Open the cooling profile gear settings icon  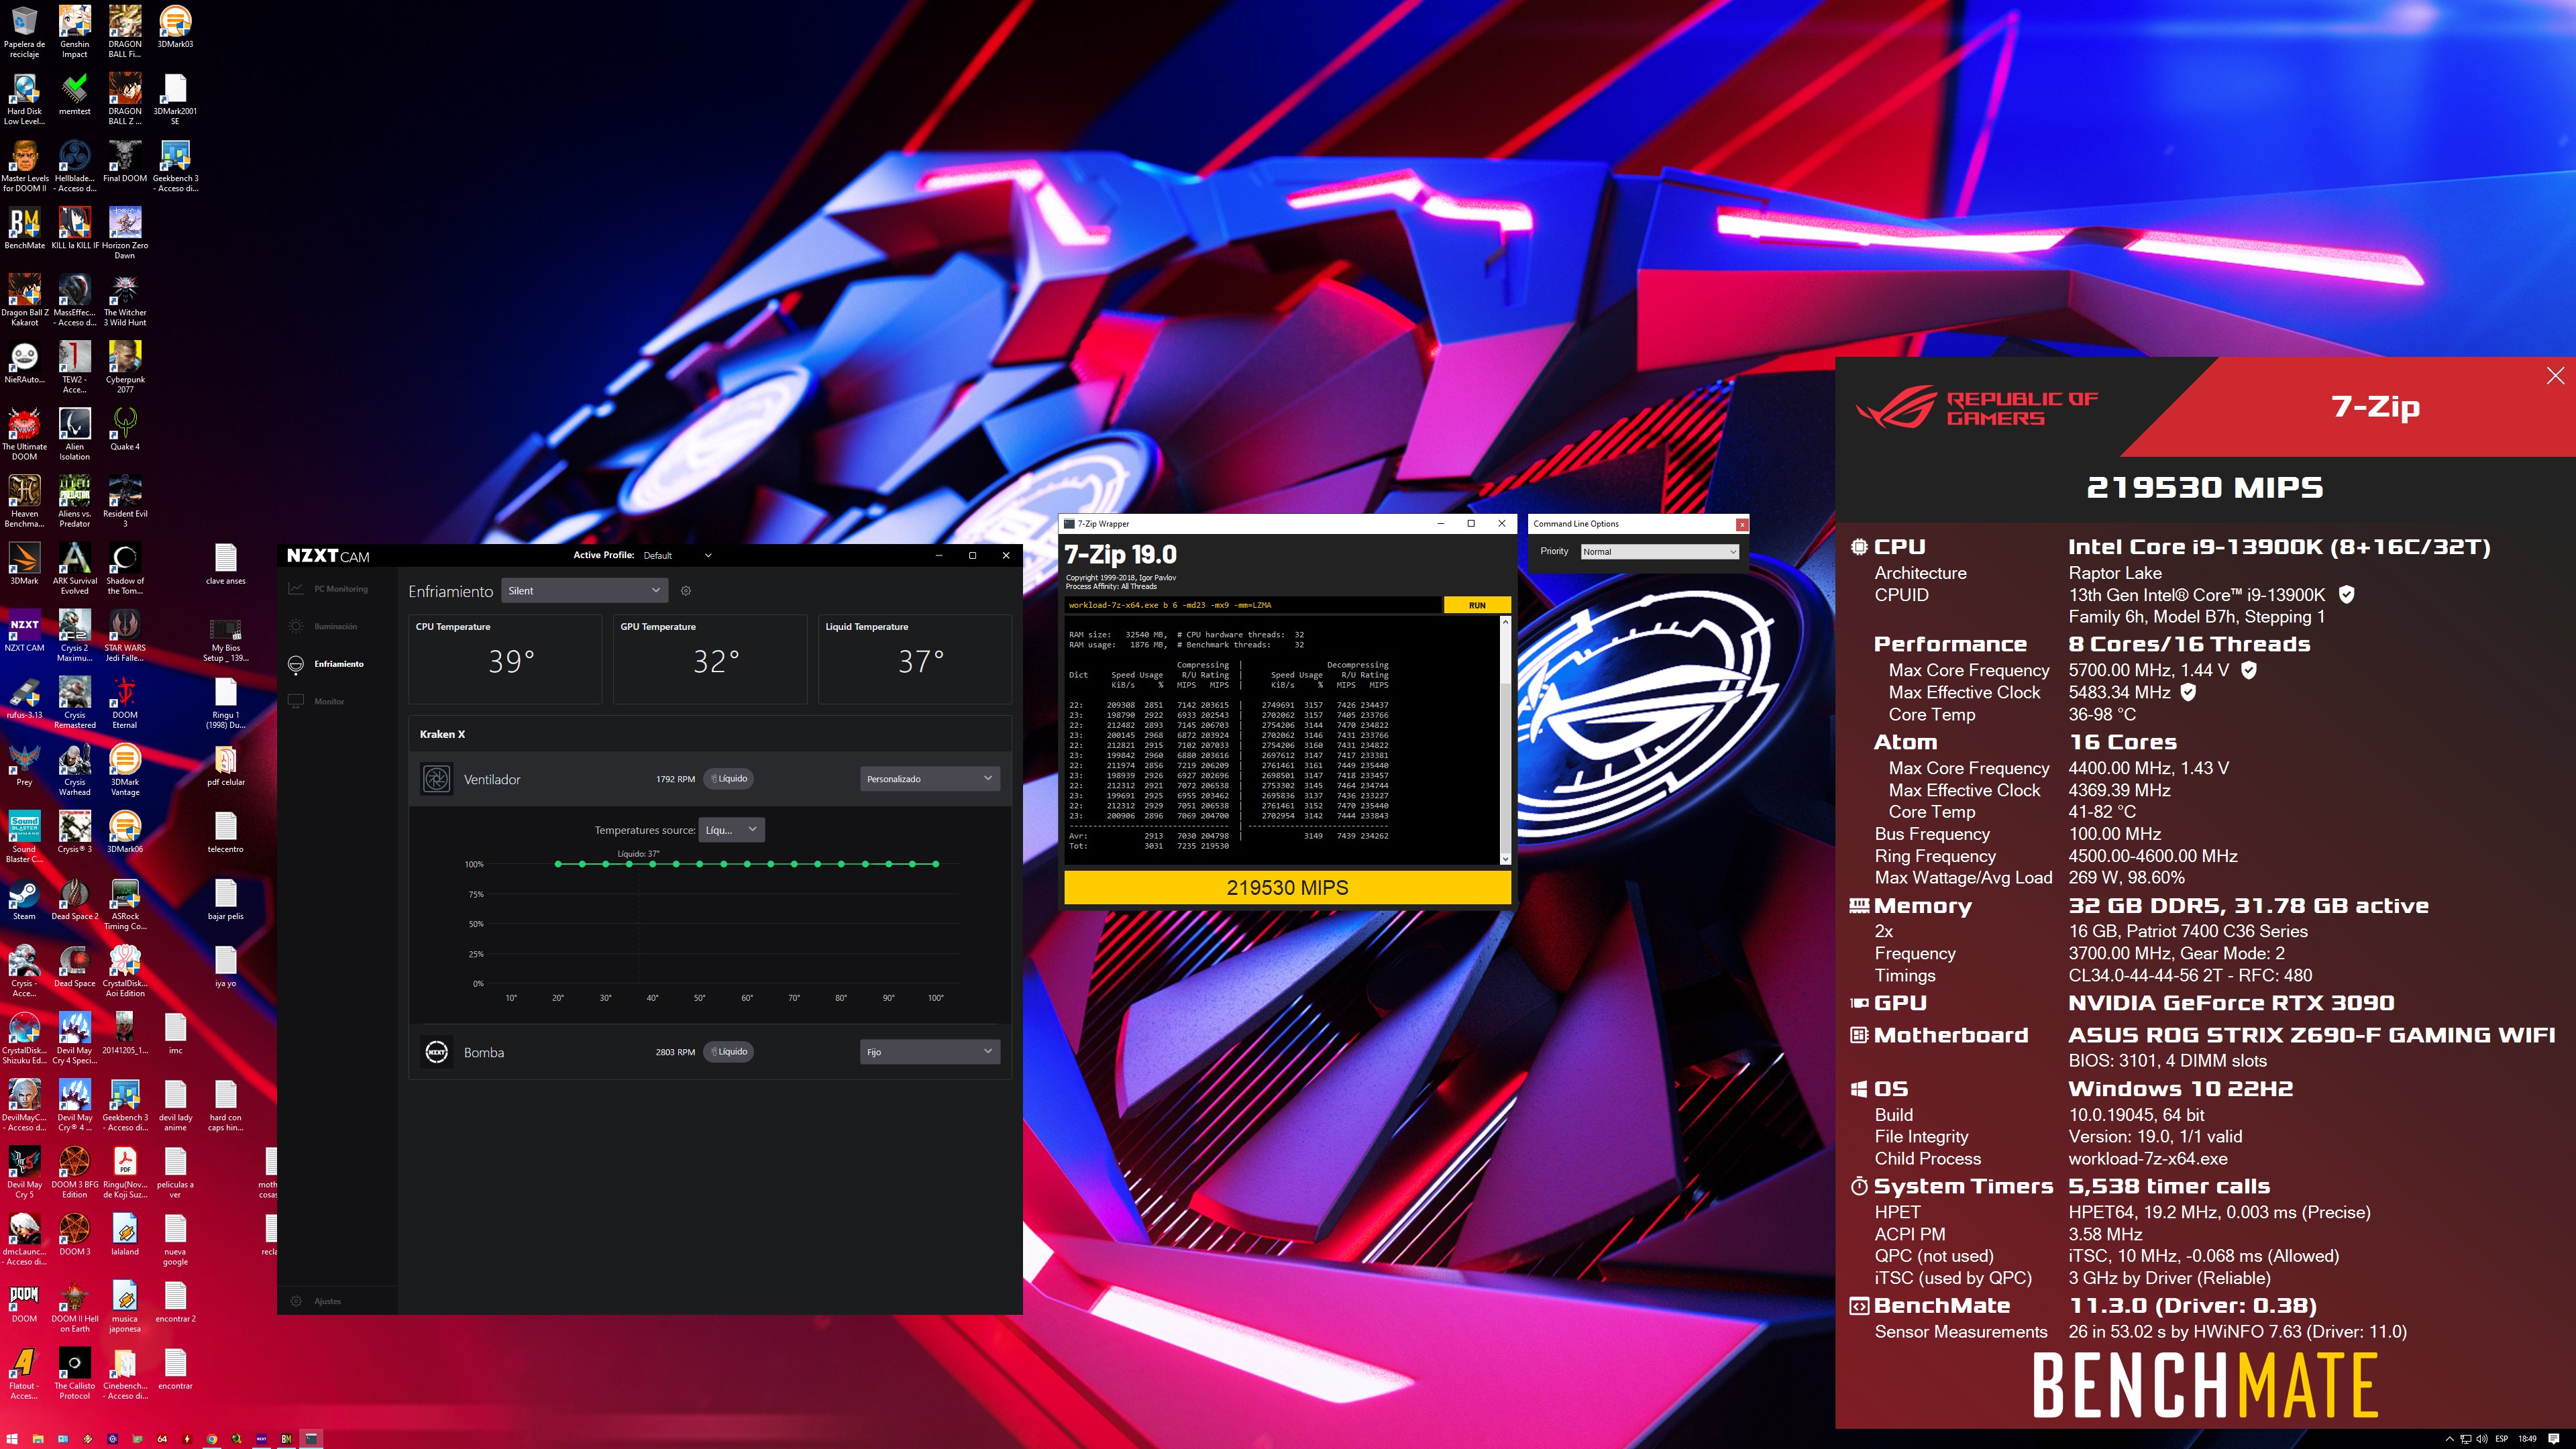686,591
